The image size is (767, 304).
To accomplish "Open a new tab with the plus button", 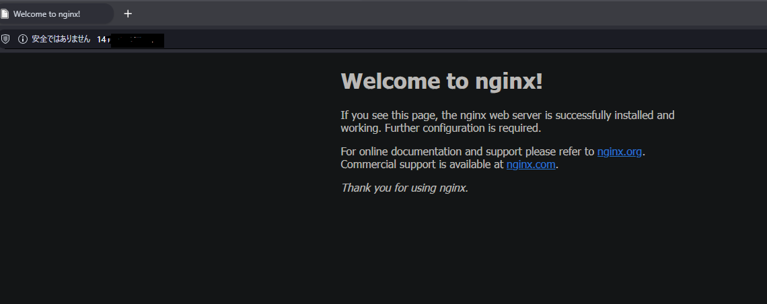I will [x=128, y=13].
